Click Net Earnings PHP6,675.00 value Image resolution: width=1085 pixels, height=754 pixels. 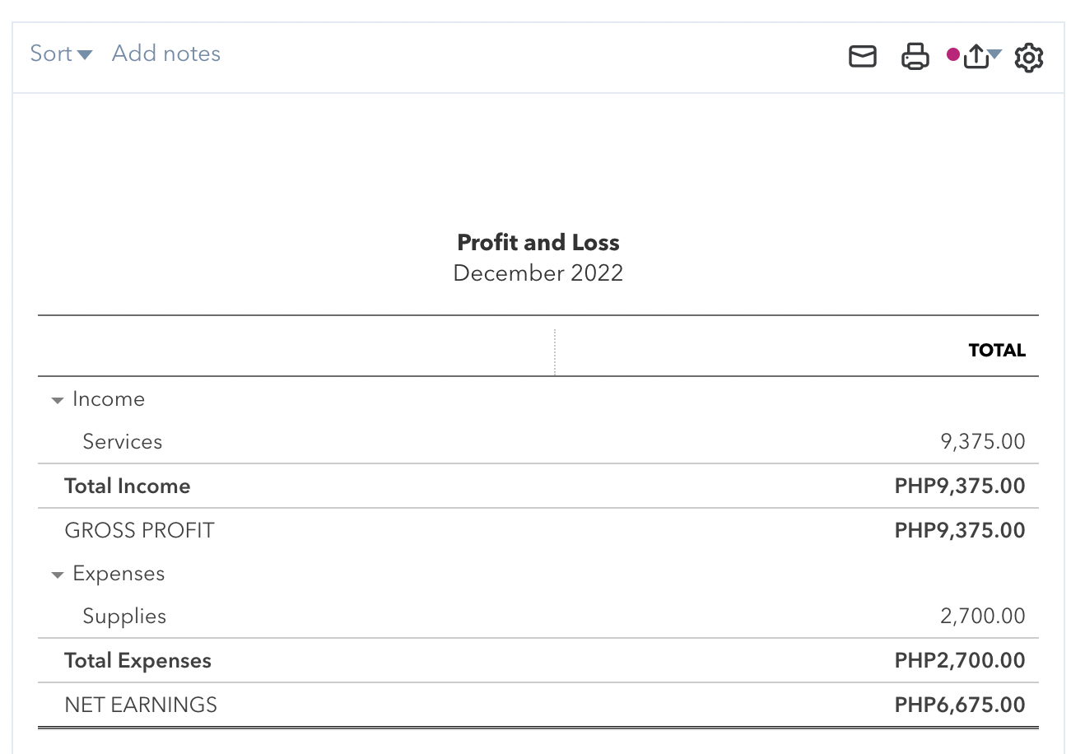pyautogui.click(x=960, y=705)
